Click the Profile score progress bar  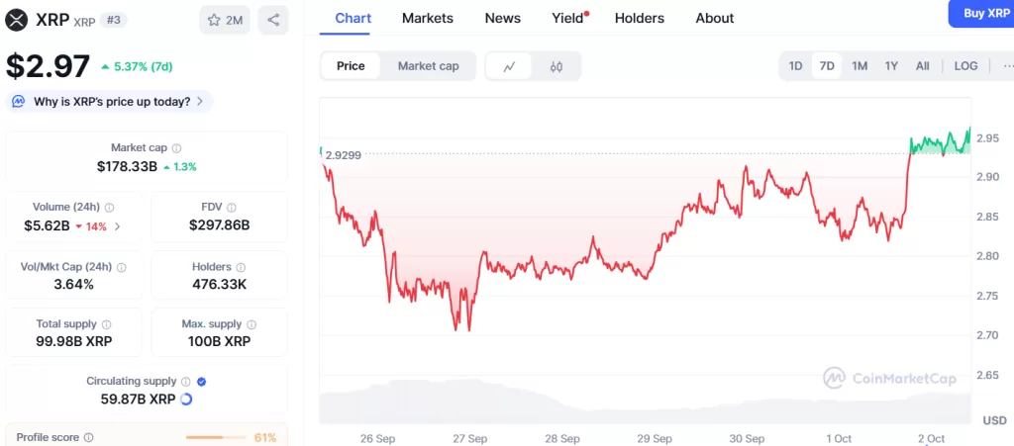(217, 437)
